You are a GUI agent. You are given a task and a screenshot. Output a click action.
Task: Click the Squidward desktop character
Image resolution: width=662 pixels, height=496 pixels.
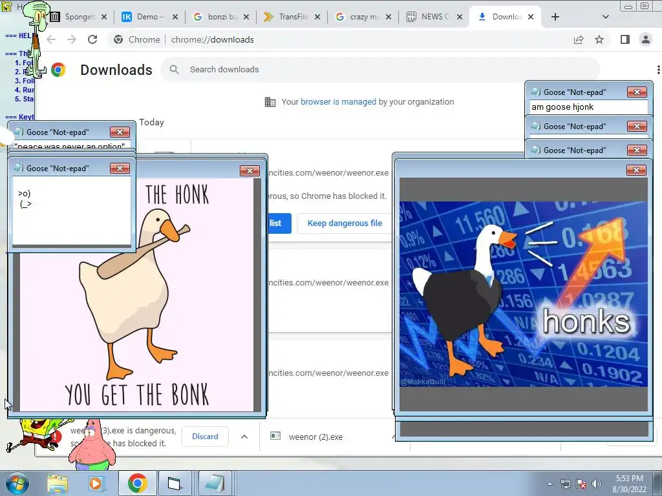click(36, 40)
